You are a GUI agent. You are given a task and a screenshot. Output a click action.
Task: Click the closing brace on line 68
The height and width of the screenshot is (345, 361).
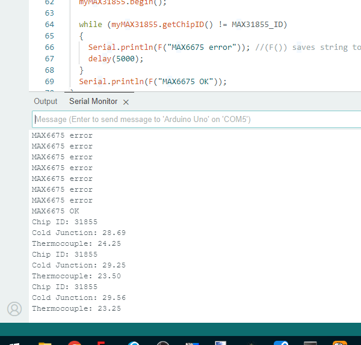click(x=81, y=70)
